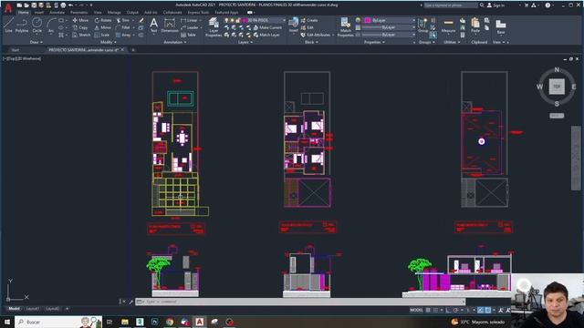
Task: Click the Base view tool
Action: [501, 26]
